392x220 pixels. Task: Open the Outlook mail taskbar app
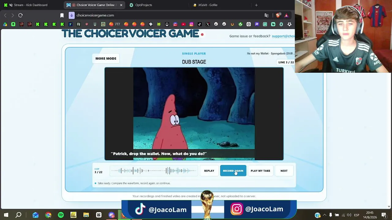click(36, 215)
